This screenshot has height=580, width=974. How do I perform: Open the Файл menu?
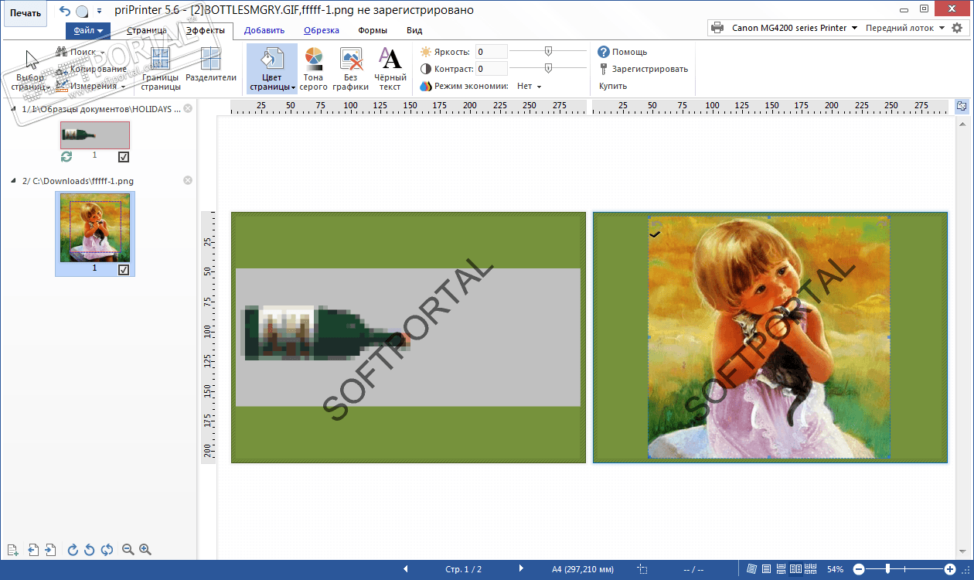tap(88, 30)
